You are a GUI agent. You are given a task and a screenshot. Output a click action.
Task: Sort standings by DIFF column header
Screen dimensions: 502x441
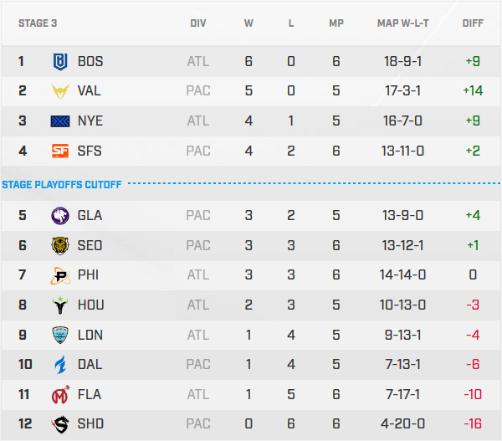pyautogui.click(x=473, y=23)
